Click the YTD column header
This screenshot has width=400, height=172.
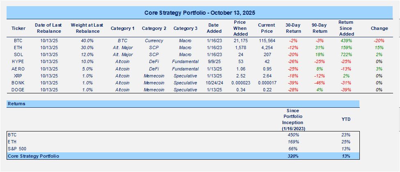(x=346, y=119)
